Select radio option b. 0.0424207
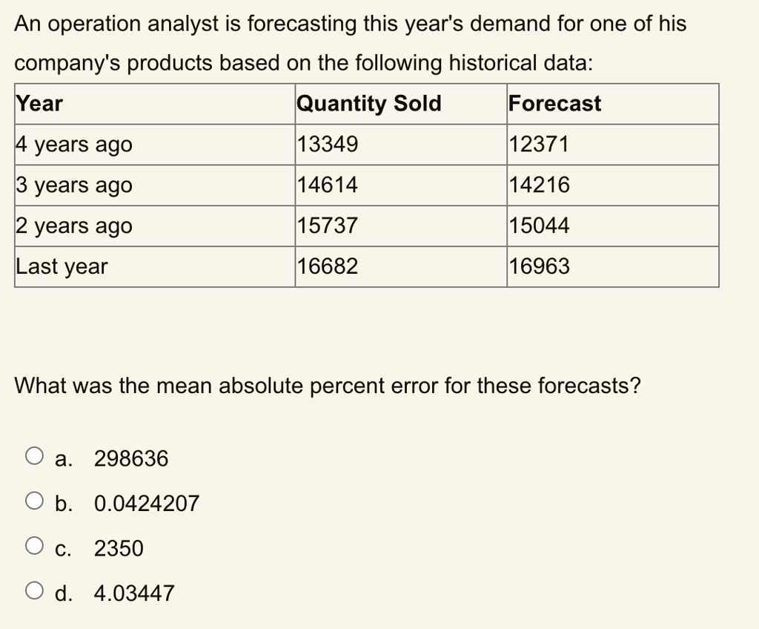This screenshot has width=759, height=629. pyautogui.click(x=34, y=501)
